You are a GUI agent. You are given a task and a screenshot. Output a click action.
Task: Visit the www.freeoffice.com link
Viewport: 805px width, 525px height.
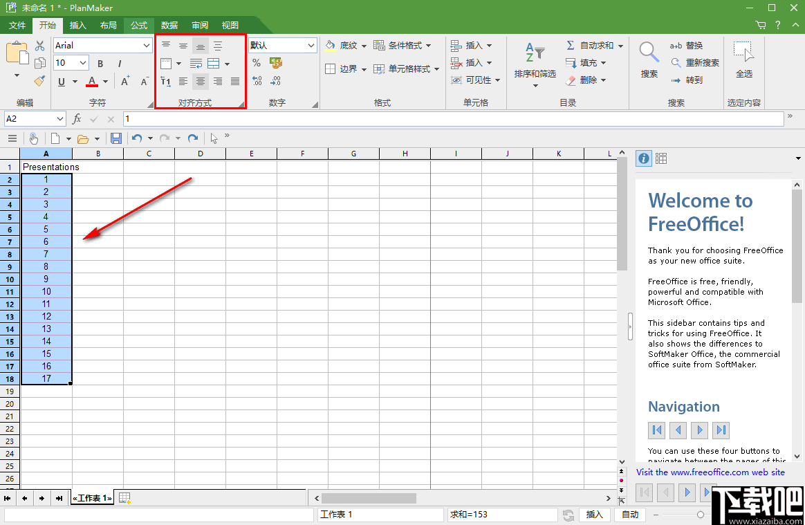coord(710,472)
